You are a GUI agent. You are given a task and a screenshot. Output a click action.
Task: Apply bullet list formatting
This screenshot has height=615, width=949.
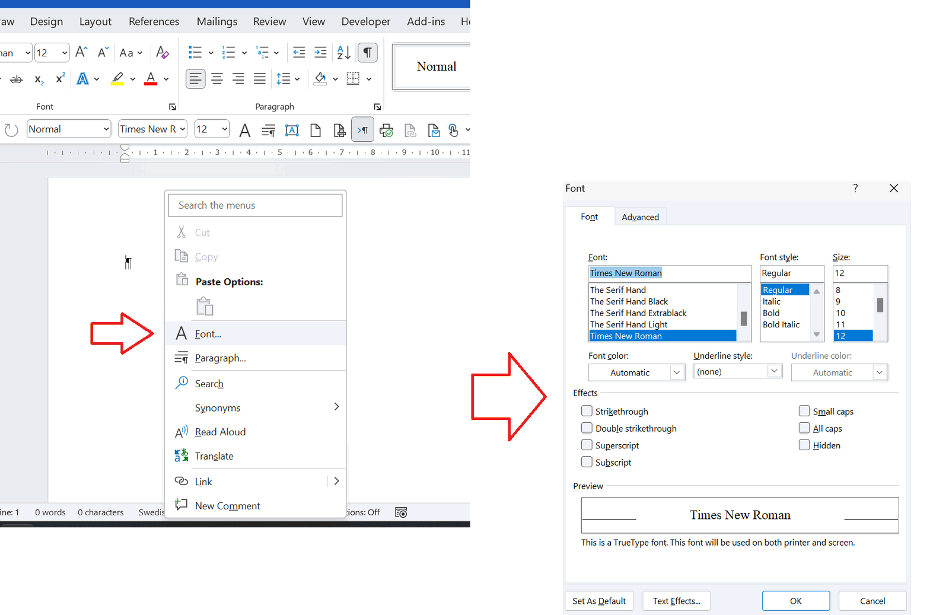(x=195, y=53)
